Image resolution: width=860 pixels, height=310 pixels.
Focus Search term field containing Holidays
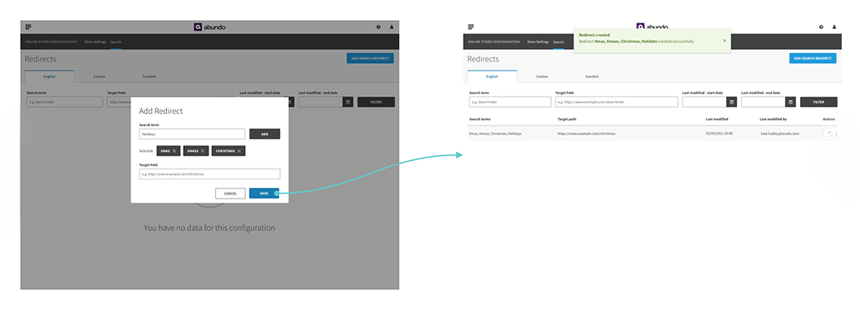point(192,134)
